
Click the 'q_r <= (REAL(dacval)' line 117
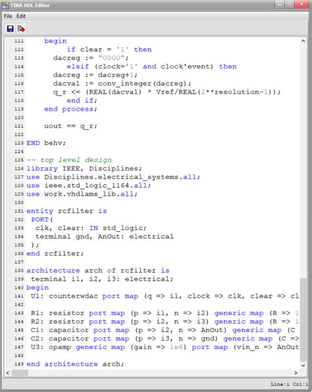click(x=167, y=92)
